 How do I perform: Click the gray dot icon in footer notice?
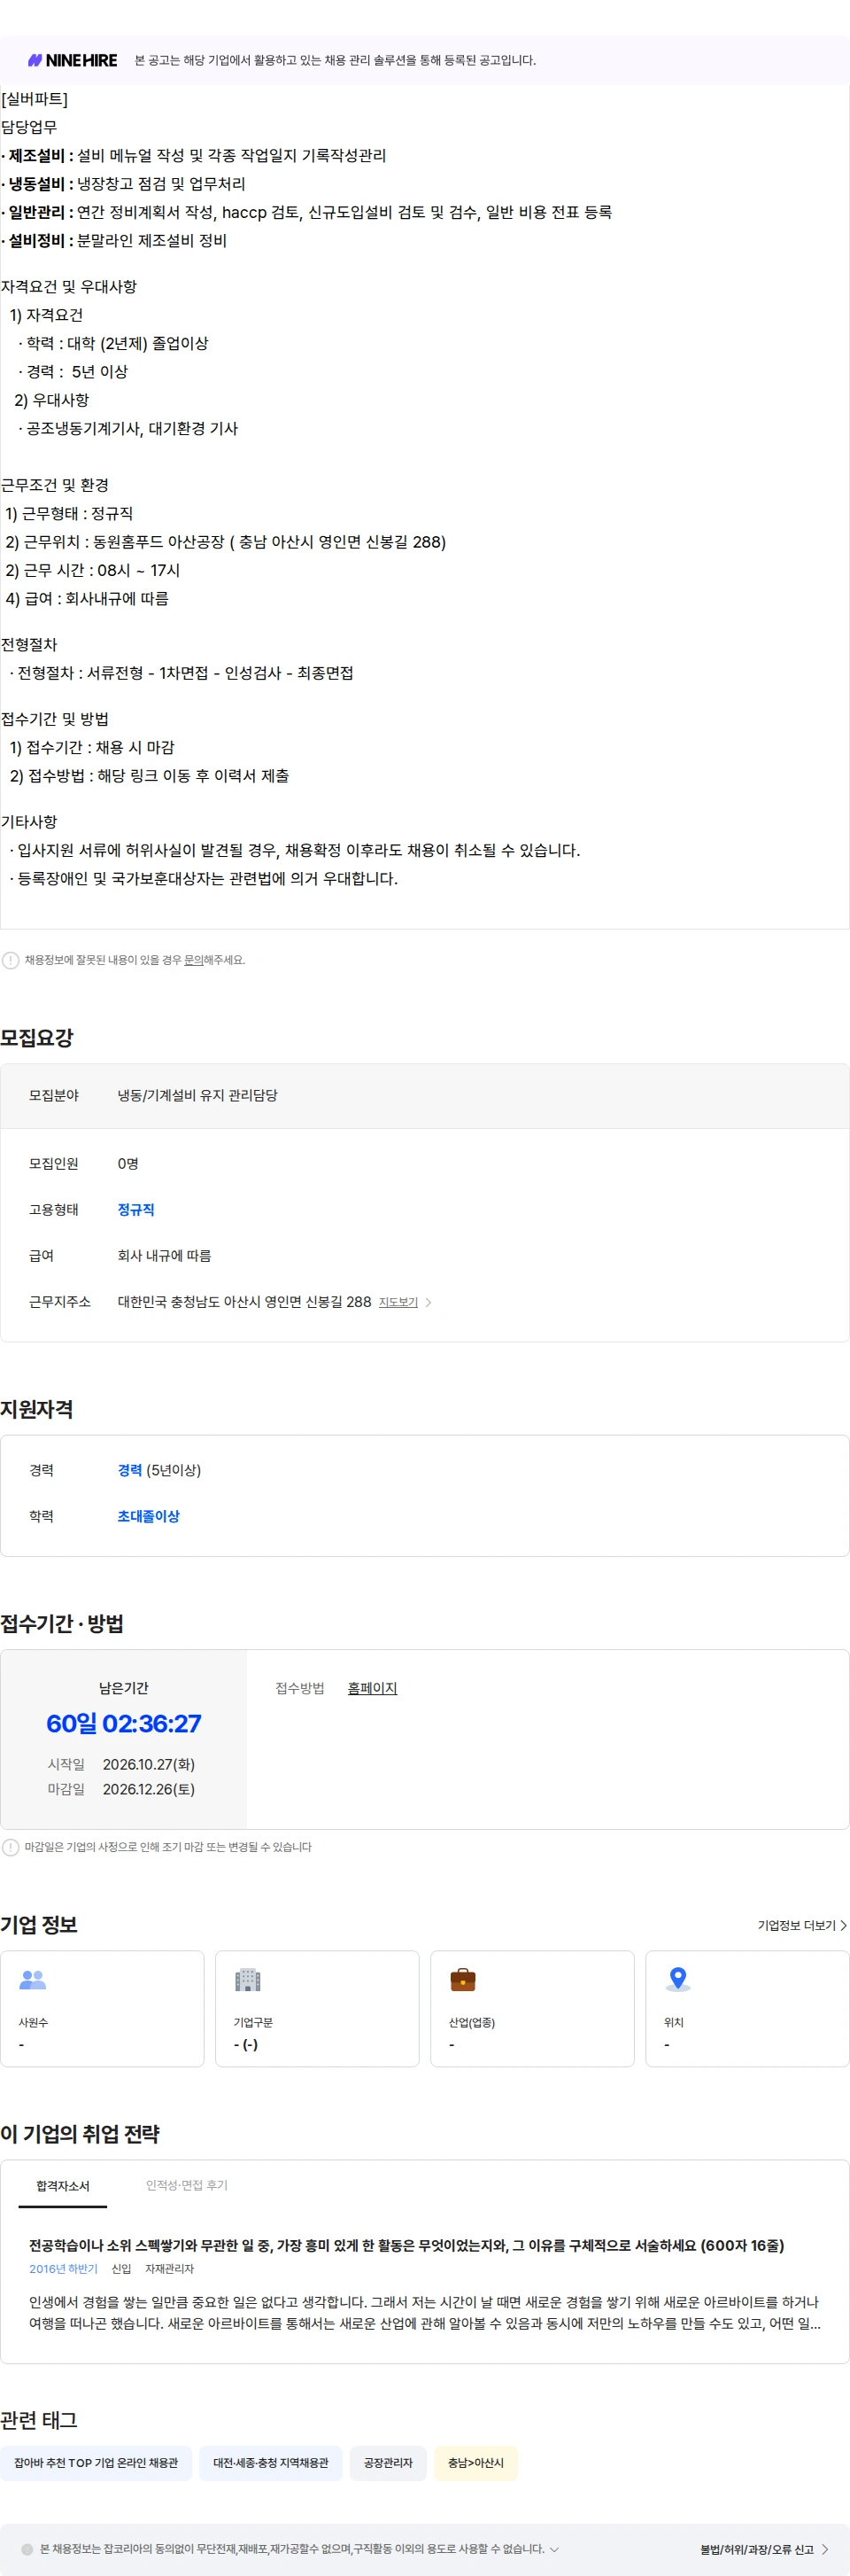[27, 2549]
